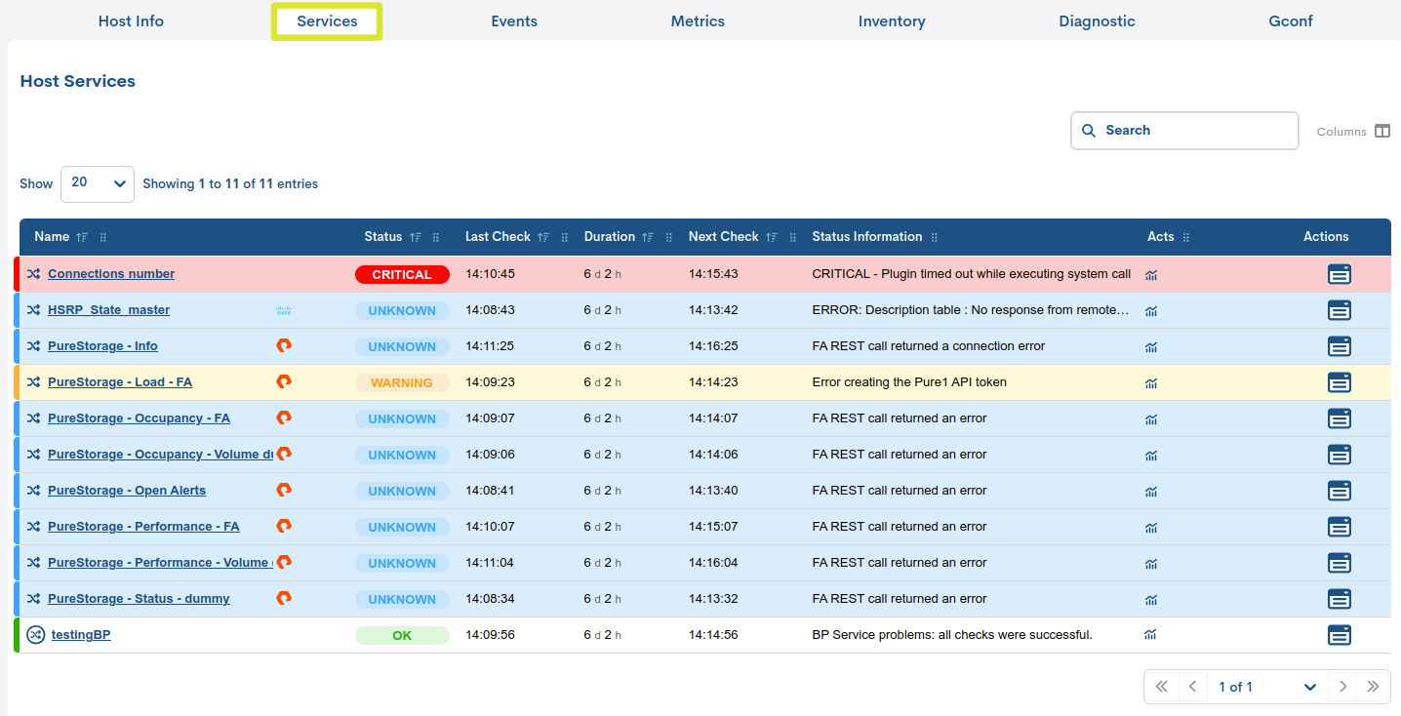Toggle sorting on the Name column

point(81,236)
